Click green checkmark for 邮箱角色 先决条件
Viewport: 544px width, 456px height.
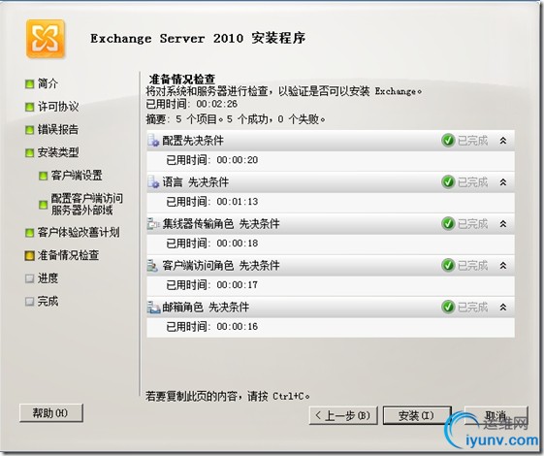448,308
